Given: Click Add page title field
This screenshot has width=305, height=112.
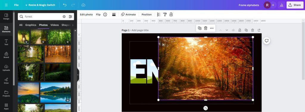Looking at the screenshot, I should click(140, 30).
